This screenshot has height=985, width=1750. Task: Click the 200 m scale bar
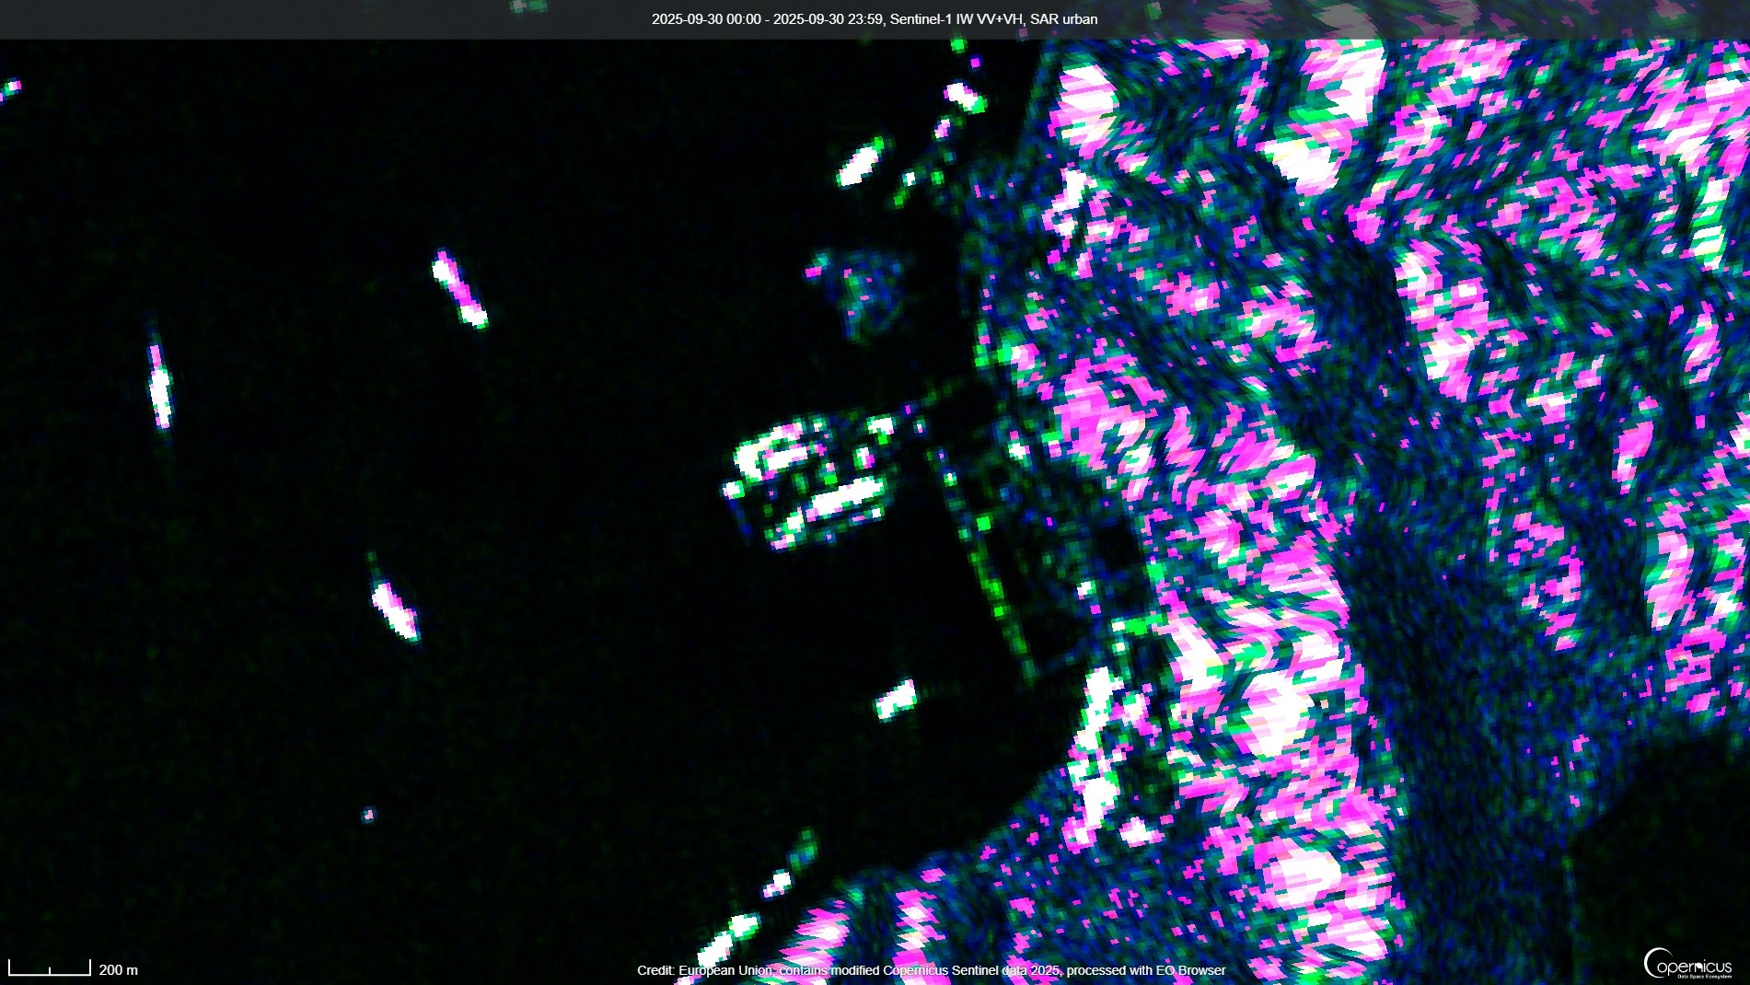(50, 968)
